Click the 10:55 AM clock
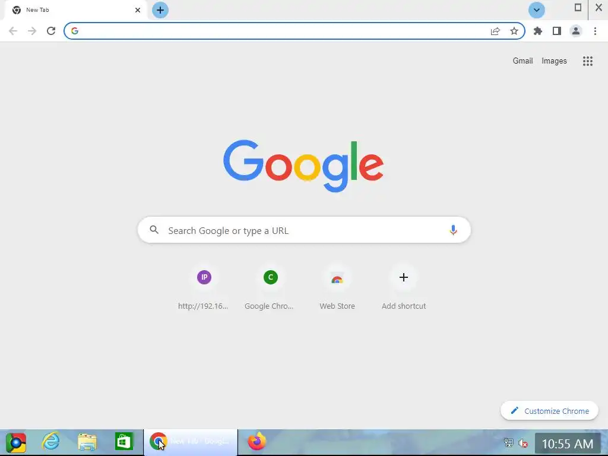608x456 pixels. click(x=568, y=444)
